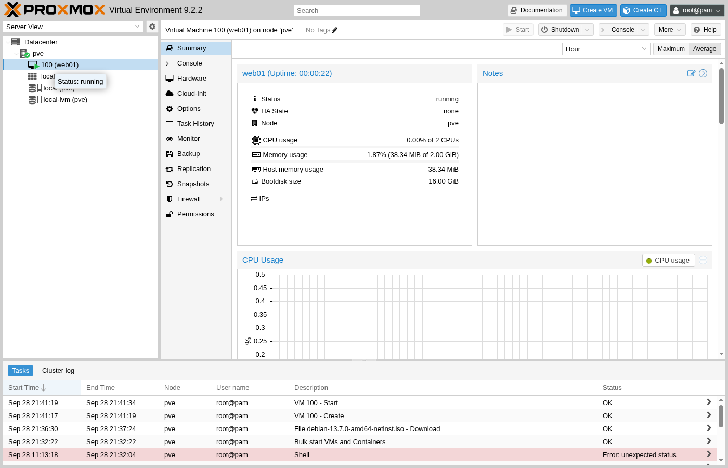Switch to the Cluster log tab
Image resolution: width=728 pixels, height=468 pixels.
58,370
